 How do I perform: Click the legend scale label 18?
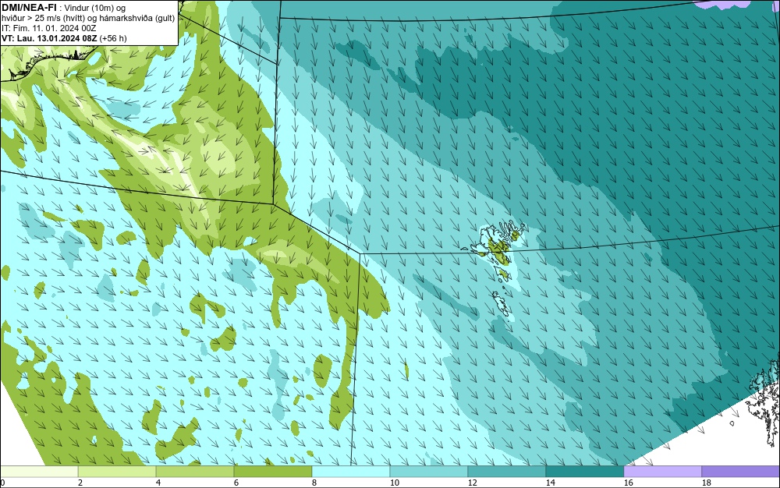pyautogui.click(x=707, y=483)
